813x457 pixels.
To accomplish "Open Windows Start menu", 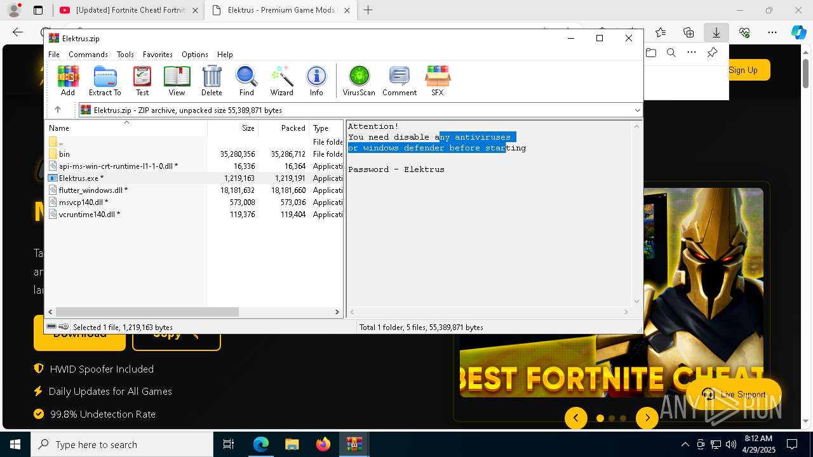I will pyautogui.click(x=15, y=444).
